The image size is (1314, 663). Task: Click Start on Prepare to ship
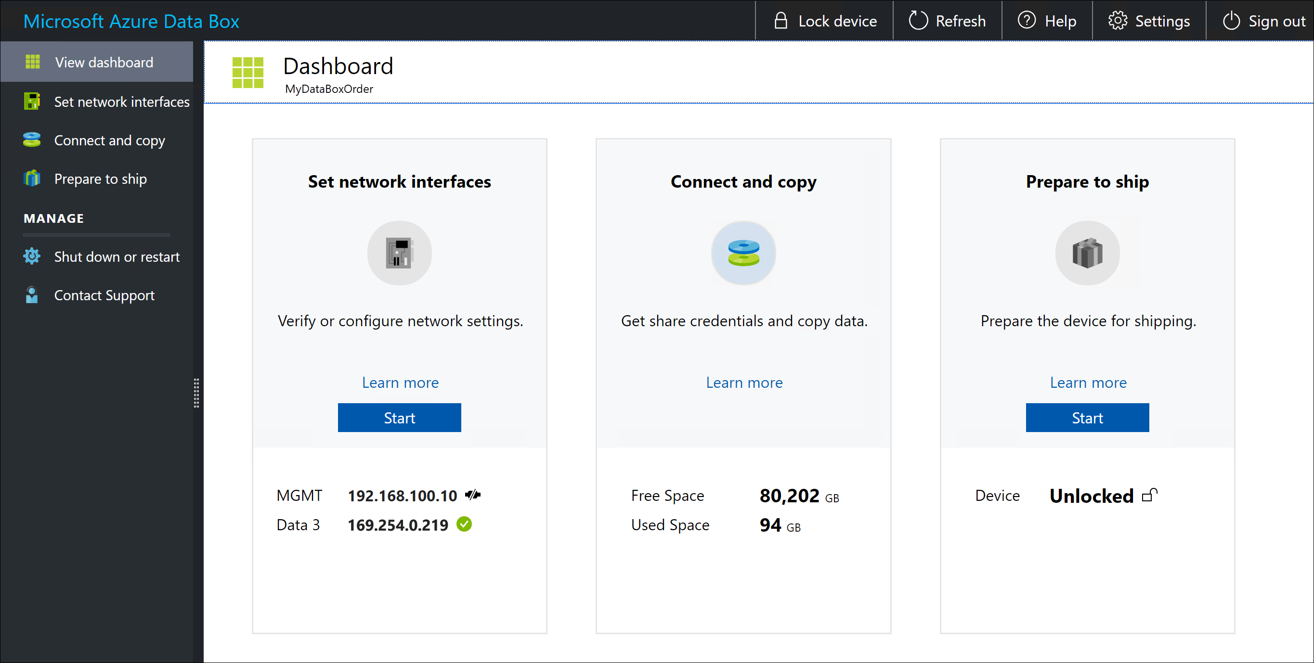1087,418
